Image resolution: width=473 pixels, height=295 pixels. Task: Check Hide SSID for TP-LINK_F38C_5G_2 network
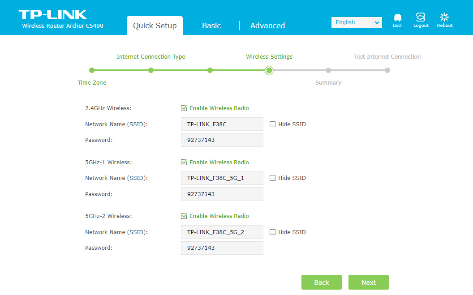point(272,232)
